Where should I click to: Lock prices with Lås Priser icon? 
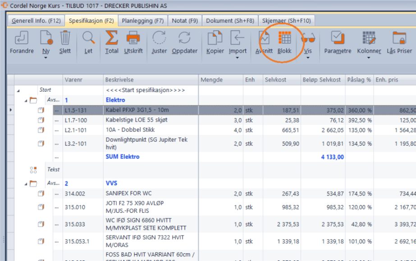click(x=399, y=38)
